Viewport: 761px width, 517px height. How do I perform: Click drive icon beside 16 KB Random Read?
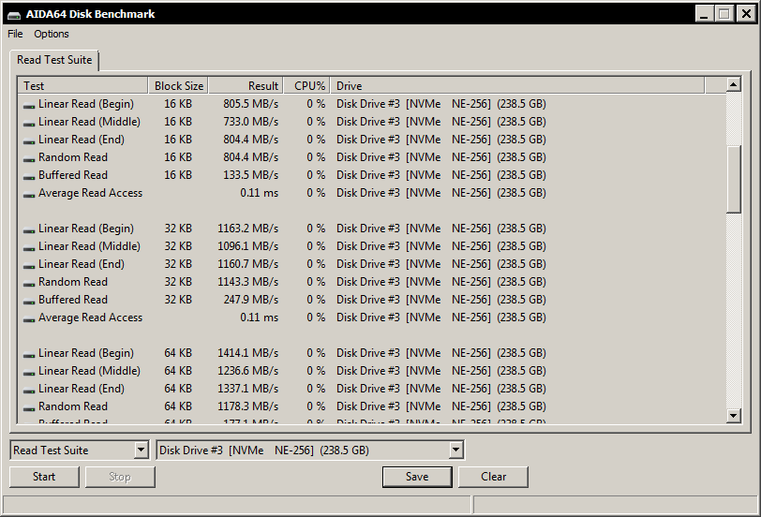[x=29, y=158]
